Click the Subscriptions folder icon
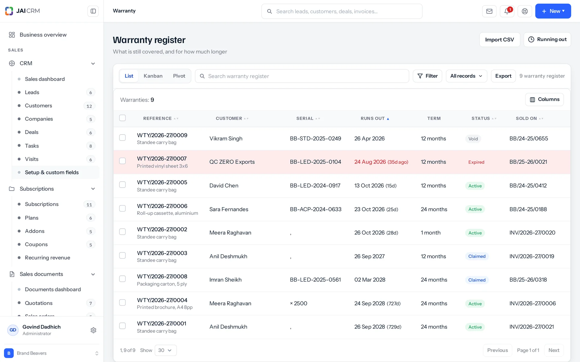580x362 pixels. [x=12, y=189]
